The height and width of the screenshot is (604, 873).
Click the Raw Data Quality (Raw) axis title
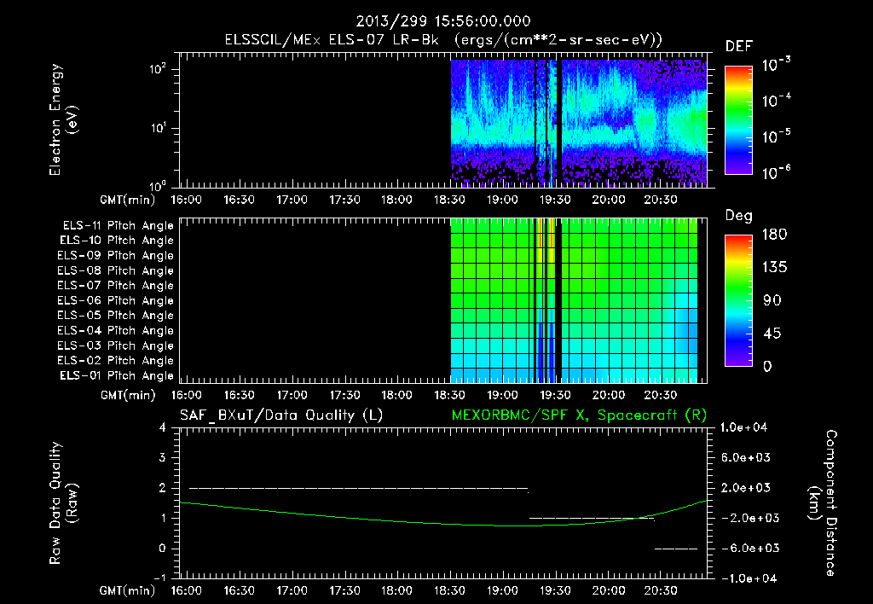point(63,503)
